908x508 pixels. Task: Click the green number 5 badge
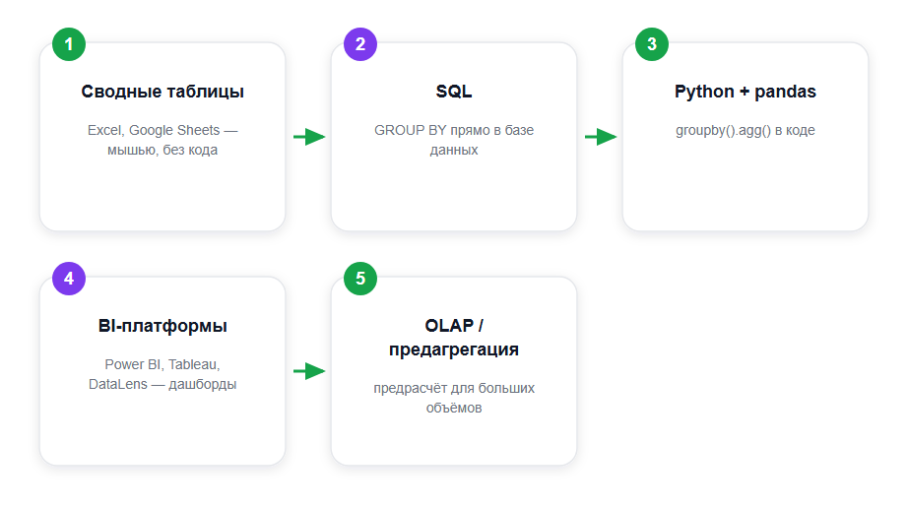[360, 279]
